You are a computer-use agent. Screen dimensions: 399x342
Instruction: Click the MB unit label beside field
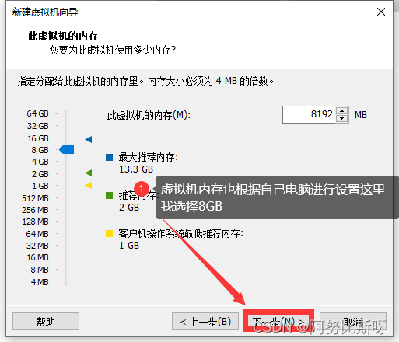pyautogui.click(x=361, y=115)
